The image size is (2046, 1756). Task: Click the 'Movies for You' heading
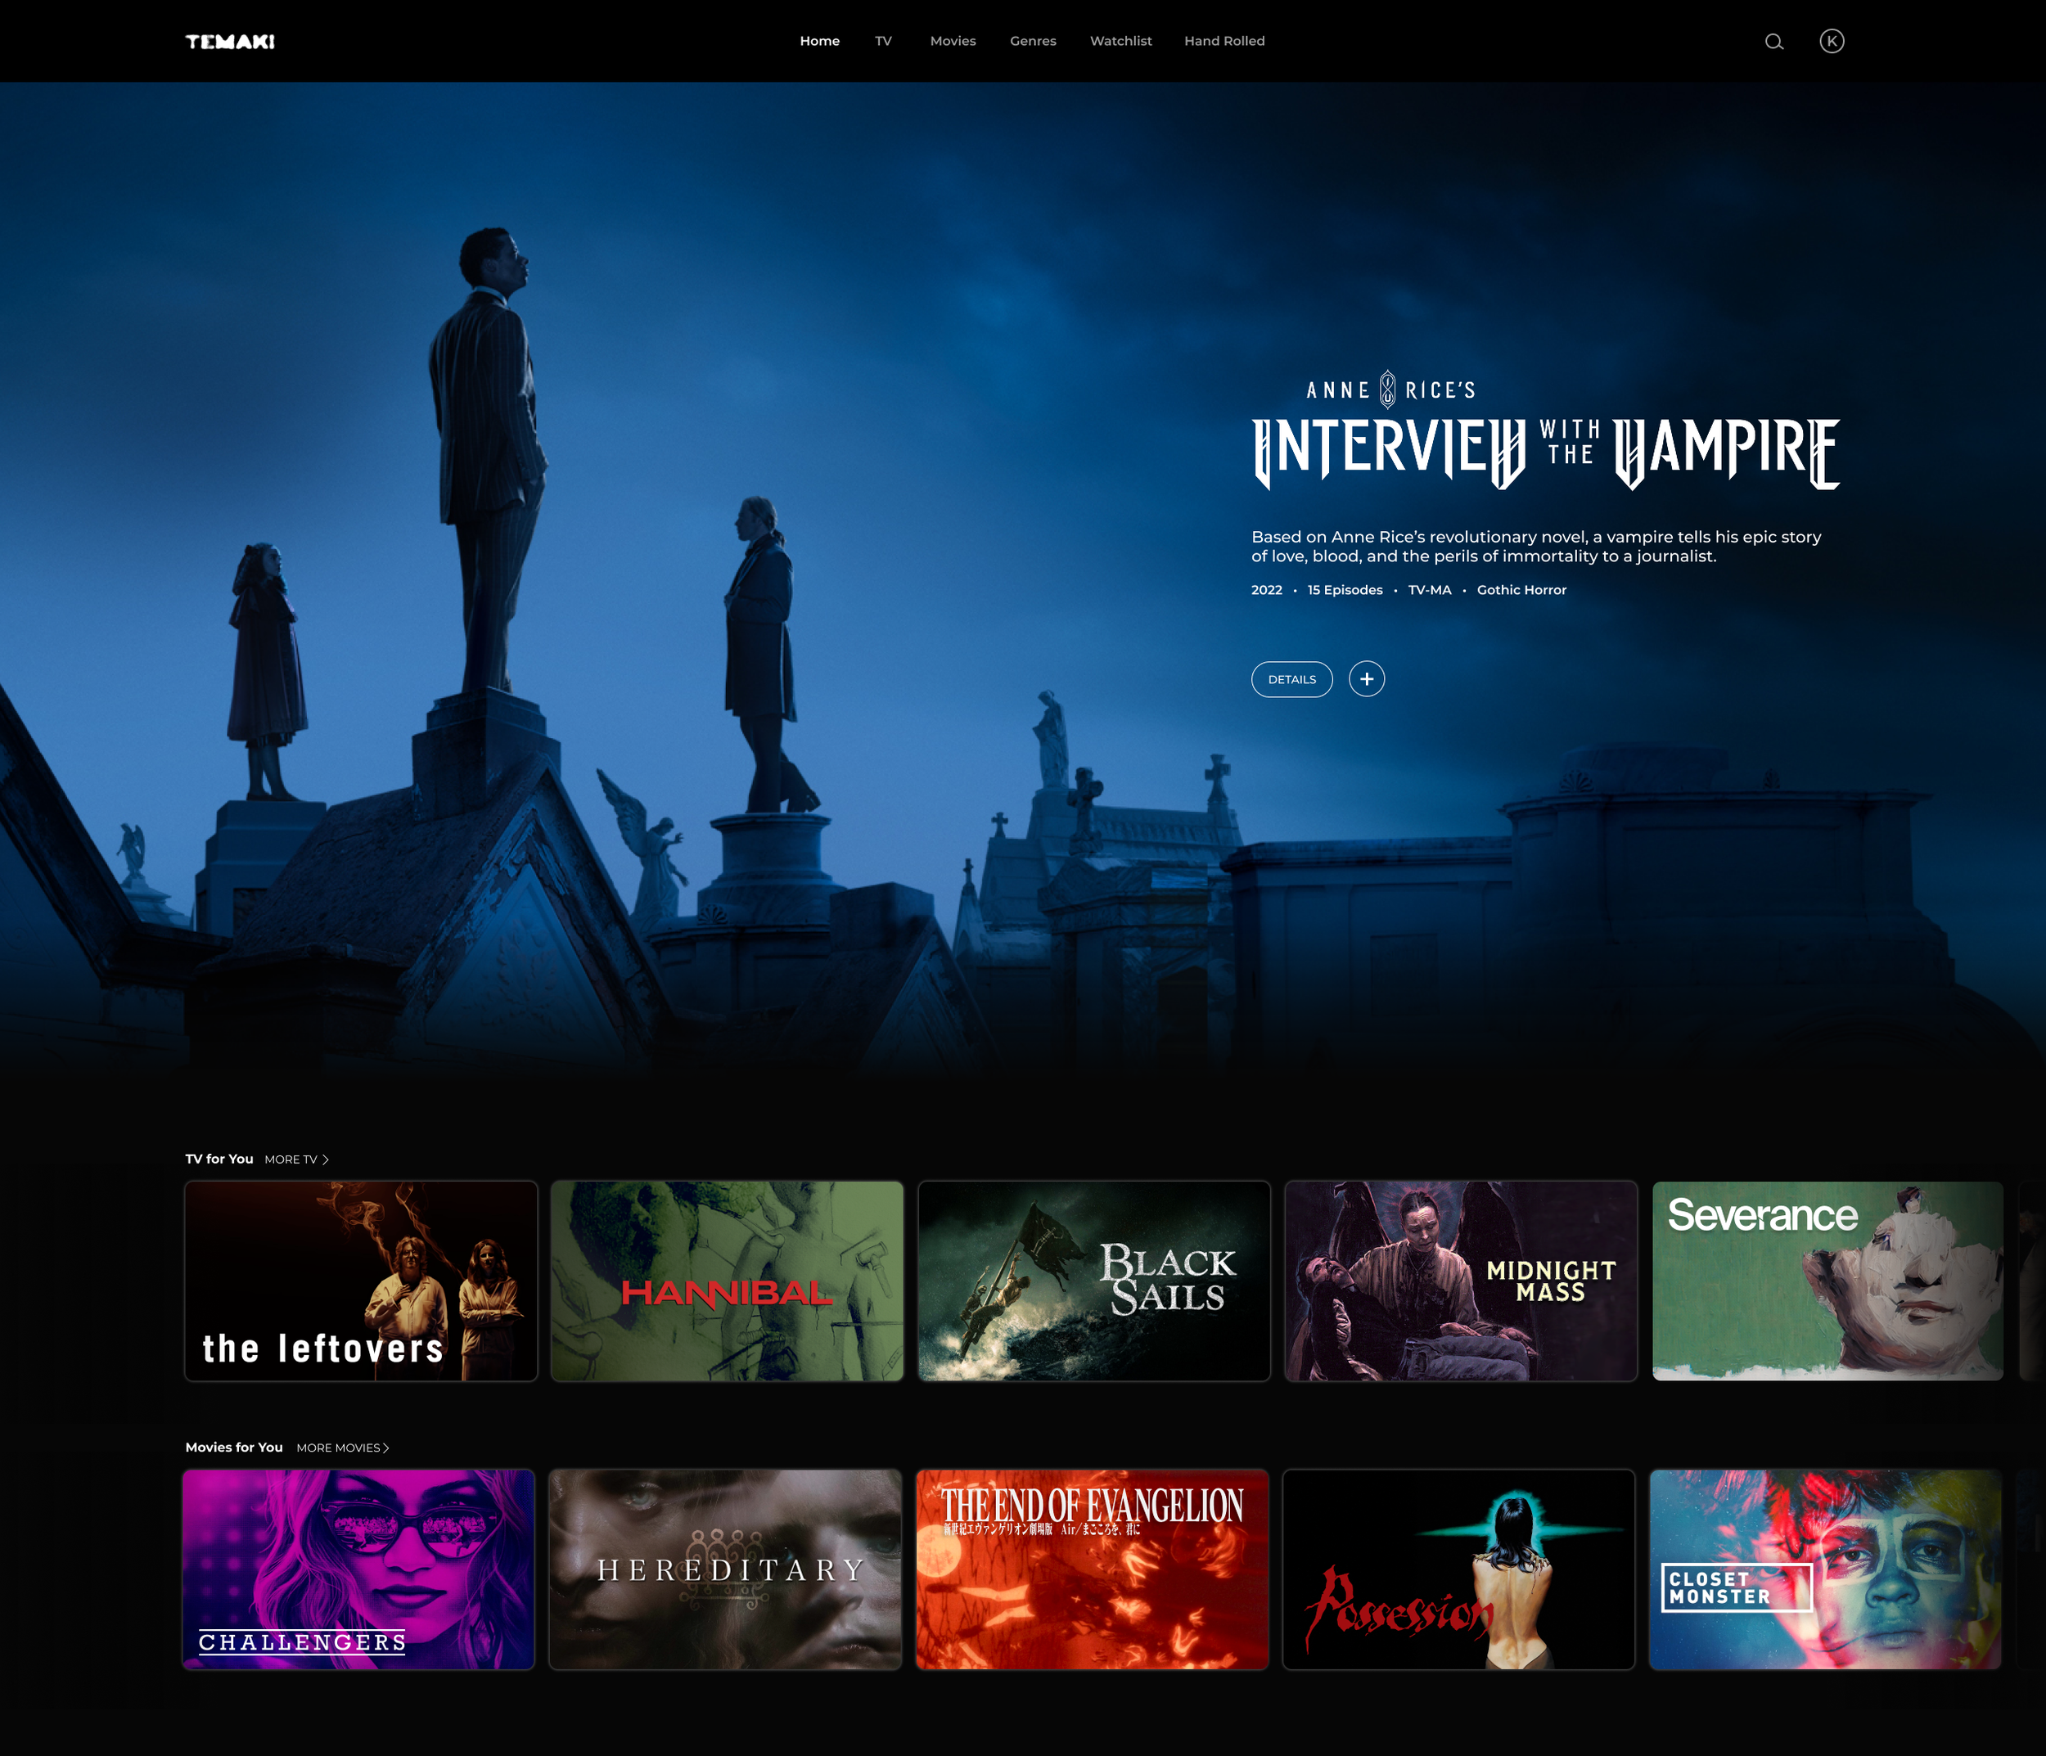(x=234, y=1448)
